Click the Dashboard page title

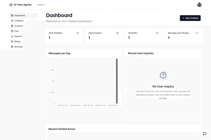pyautogui.click(x=59, y=15)
